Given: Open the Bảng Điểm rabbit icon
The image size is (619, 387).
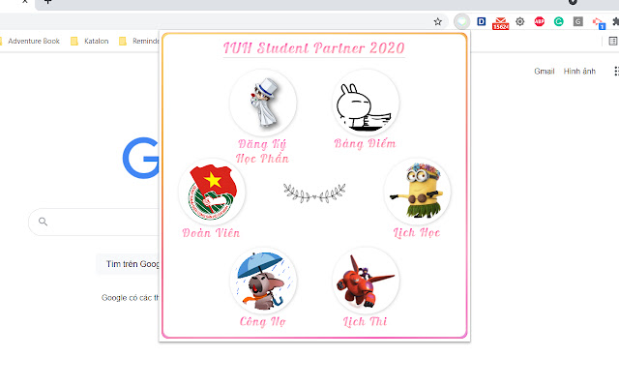Looking at the screenshot, I should click(366, 103).
